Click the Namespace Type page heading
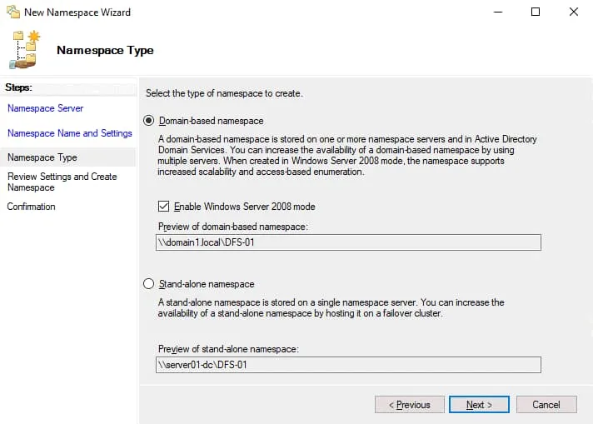The image size is (593, 424). [x=105, y=50]
